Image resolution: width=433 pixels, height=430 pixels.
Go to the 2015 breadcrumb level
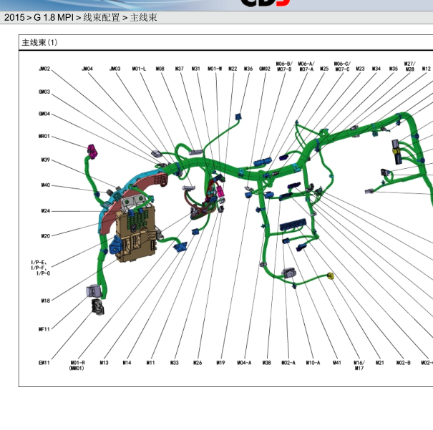(14, 17)
